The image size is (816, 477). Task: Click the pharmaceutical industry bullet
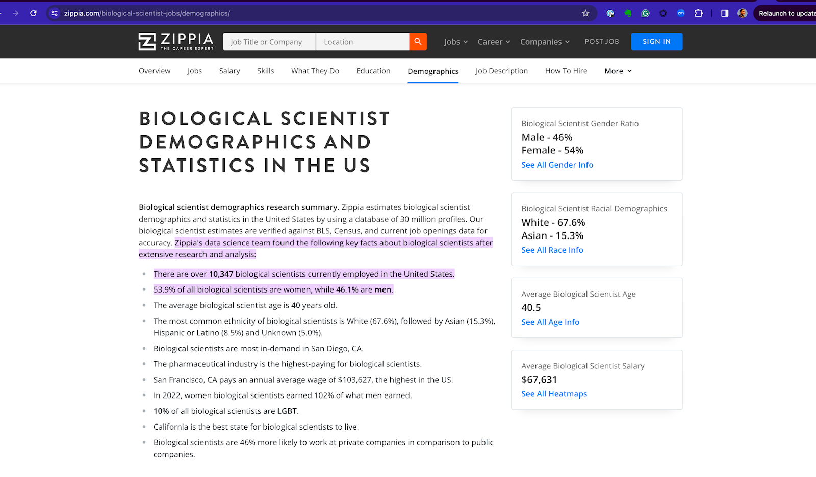288,364
